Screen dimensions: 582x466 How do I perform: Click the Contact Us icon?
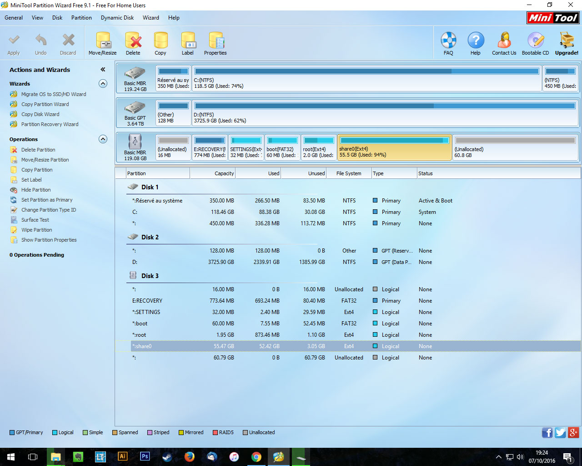pos(504,41)
